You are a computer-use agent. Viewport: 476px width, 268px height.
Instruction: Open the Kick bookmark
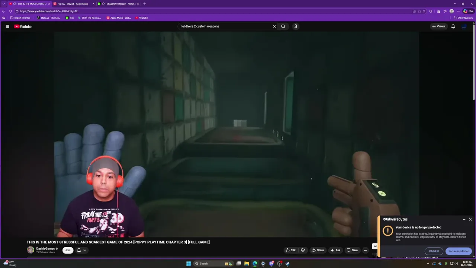[70, 18]
